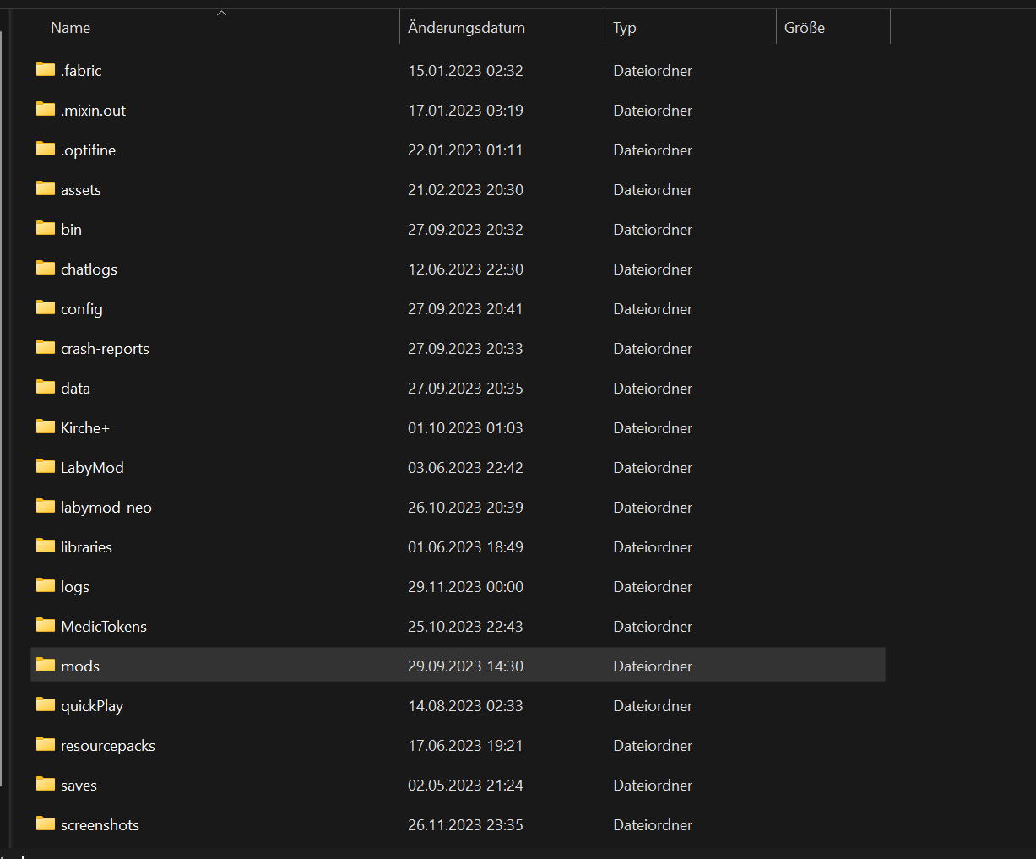Click the LabyMod folder icon
The height and width of the screenshot is (859, 1036).
pyautogui.click(x=46, y=467)
